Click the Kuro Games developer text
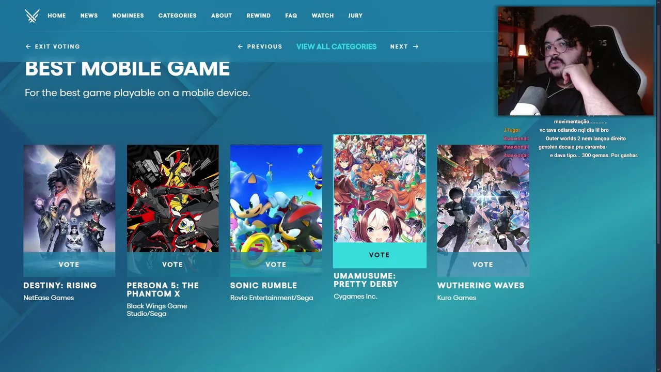This screenshot has height=372, width=661. click(457, 298)
